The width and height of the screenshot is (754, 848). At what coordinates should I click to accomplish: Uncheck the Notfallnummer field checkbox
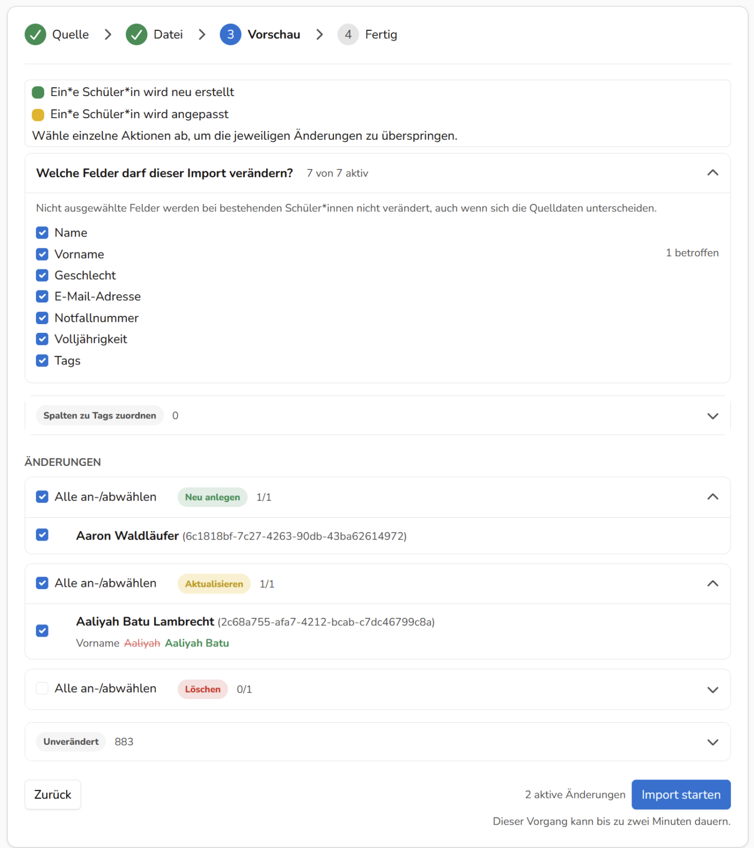click(42, 318)
